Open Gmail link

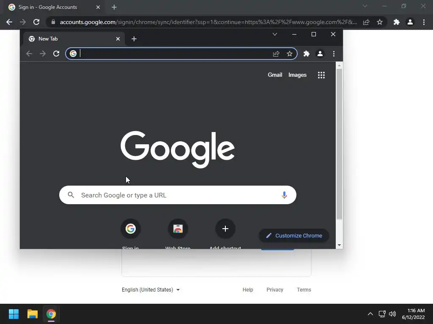point(275,75)
